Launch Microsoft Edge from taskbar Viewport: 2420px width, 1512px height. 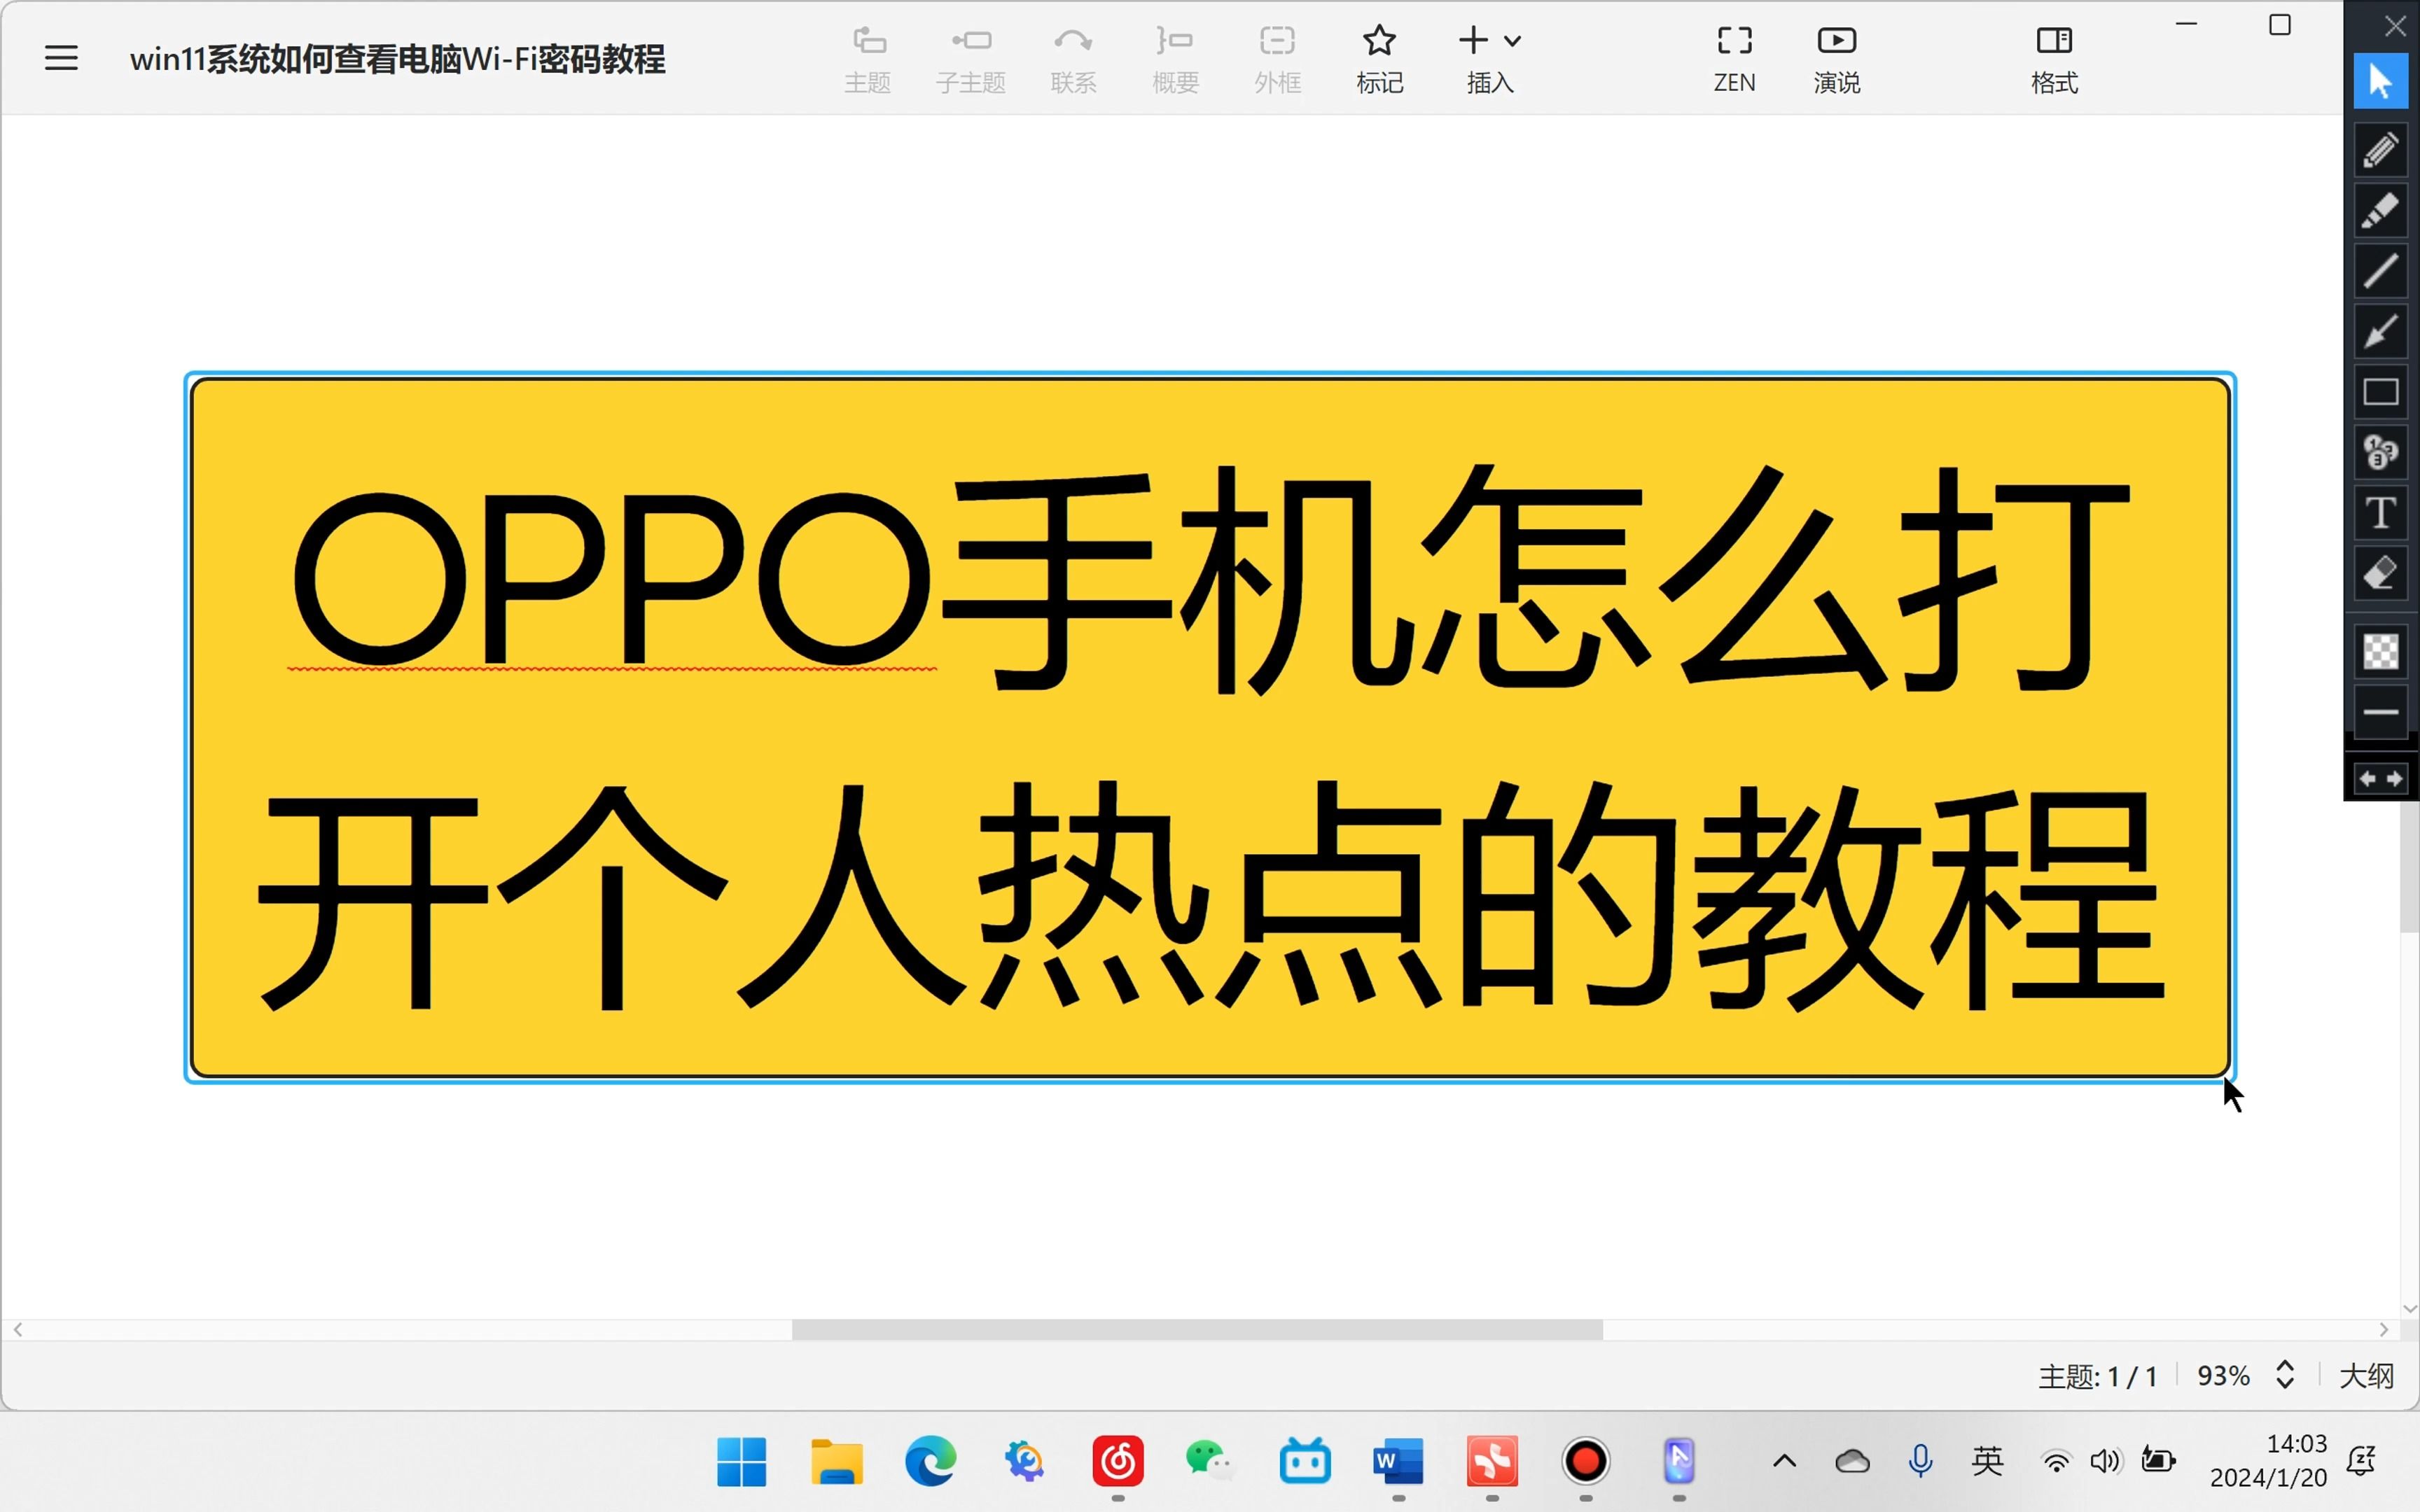coord(930,1462)
